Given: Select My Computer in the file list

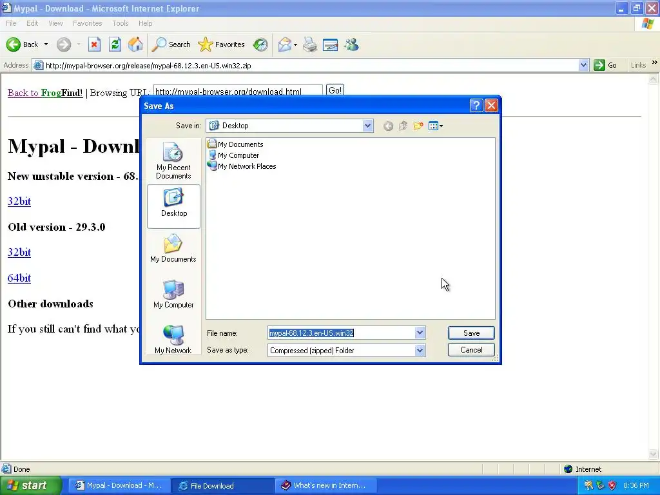Looking at the screenshot, I should (x=233, y=155).
